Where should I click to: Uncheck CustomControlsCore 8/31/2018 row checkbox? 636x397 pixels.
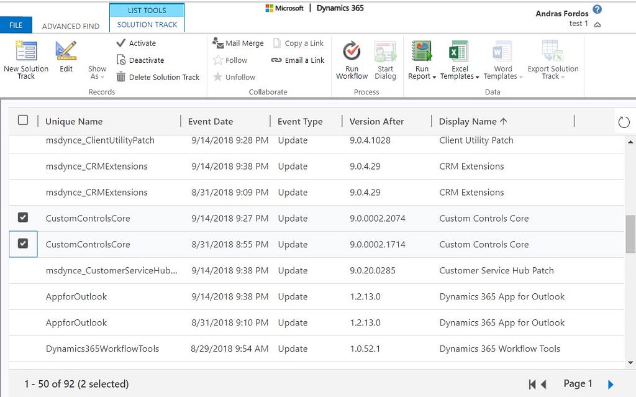tap(23, 244)
